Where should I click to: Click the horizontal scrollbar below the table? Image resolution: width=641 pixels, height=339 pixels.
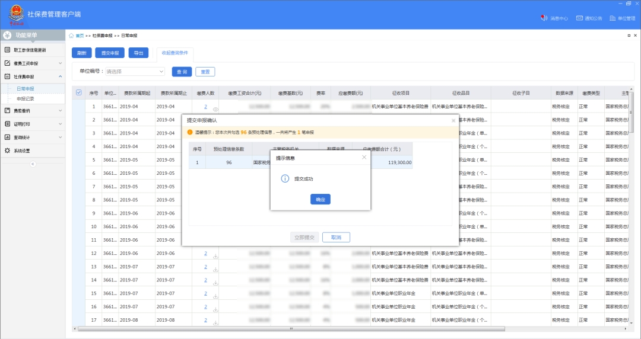(x=291, y=328)
